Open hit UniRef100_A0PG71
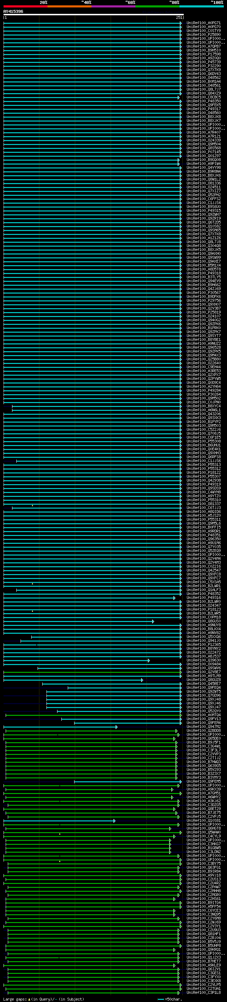227x1002 pixels. [x=203, y=23]
